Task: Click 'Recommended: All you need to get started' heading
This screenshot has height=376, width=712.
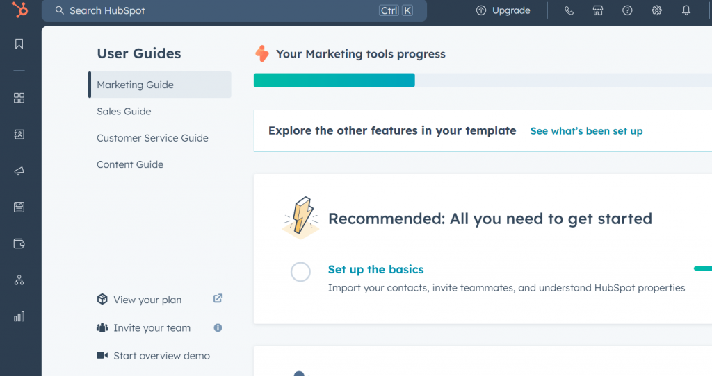Action: click(x=490, y=219)
